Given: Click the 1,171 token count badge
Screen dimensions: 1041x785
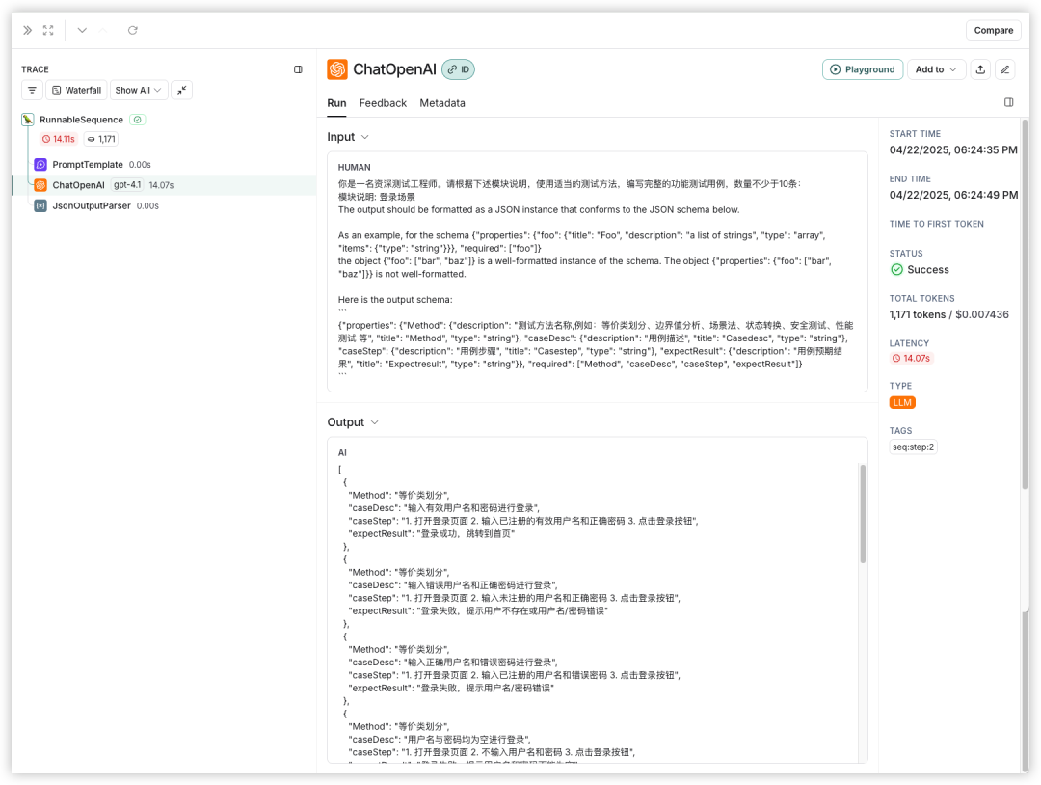Looking at the screenshot, I should (101, 139).
